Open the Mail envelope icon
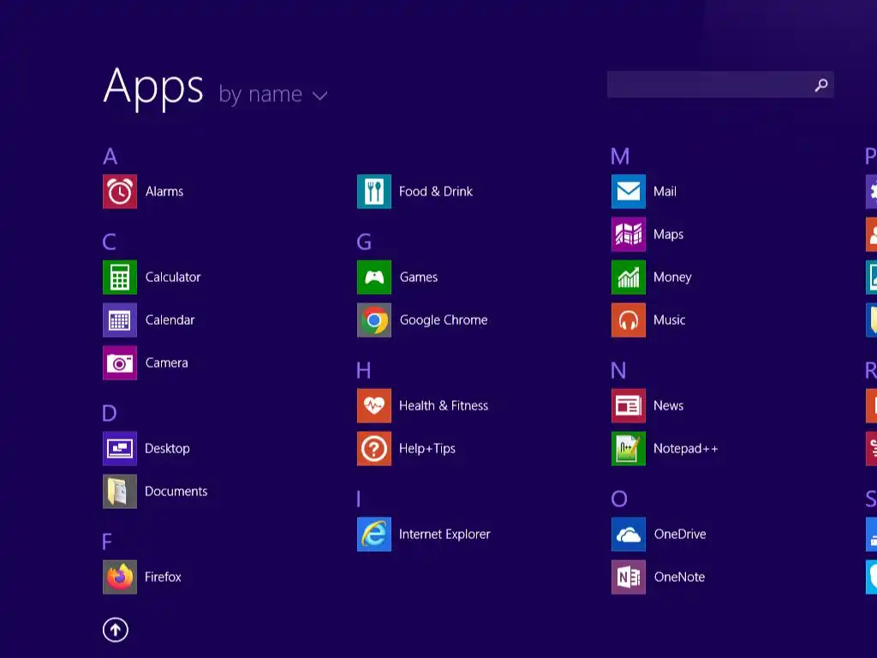Viewport: 877px width, 658px height. pyautogui.click(x=629, y=191)
